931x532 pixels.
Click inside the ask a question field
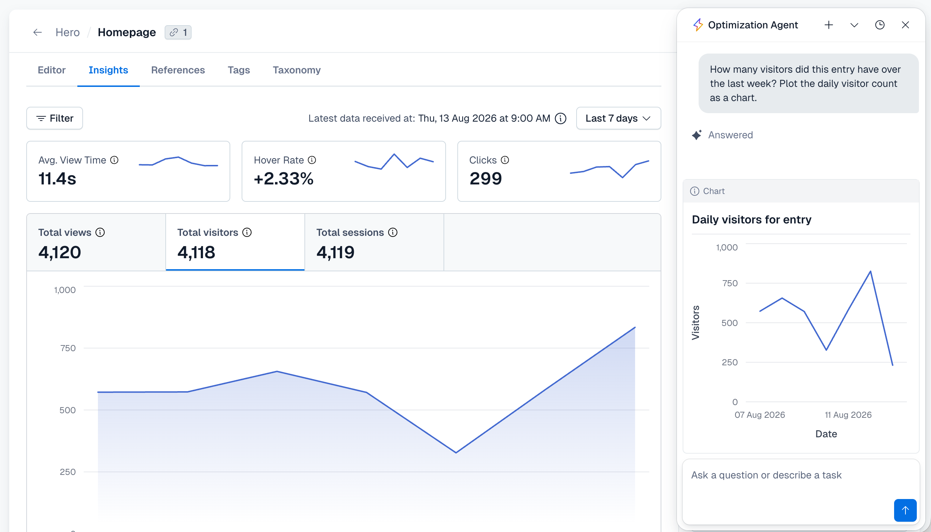coord(800,492)
